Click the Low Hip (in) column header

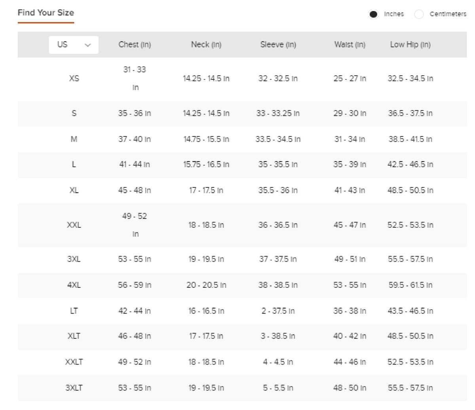click(410, 45)
